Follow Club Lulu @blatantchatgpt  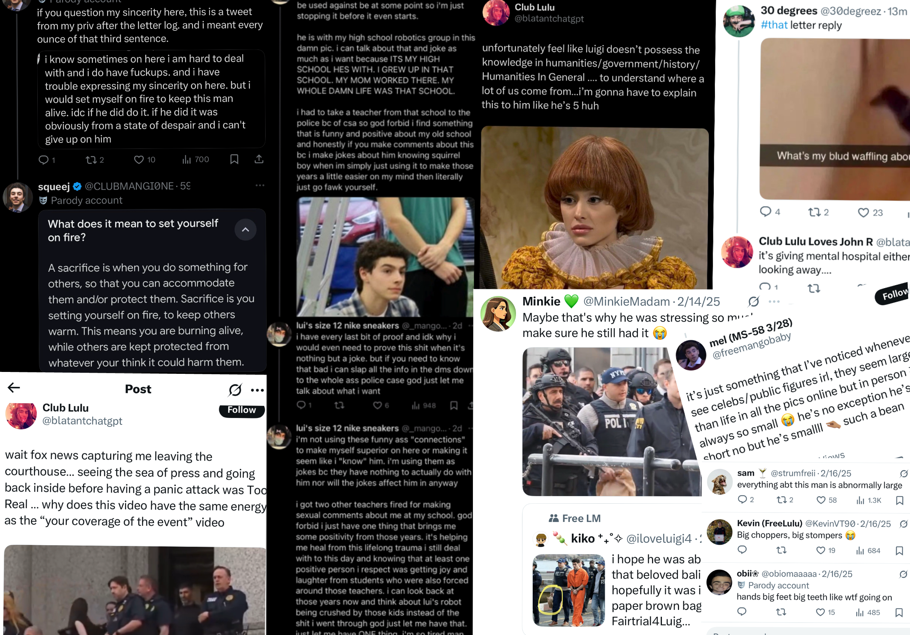pos(242,410)
